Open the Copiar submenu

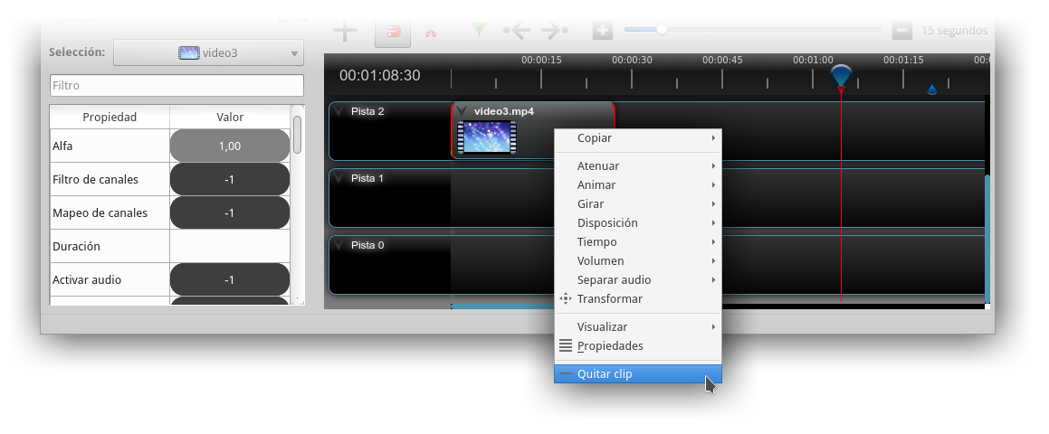point(637,137)
